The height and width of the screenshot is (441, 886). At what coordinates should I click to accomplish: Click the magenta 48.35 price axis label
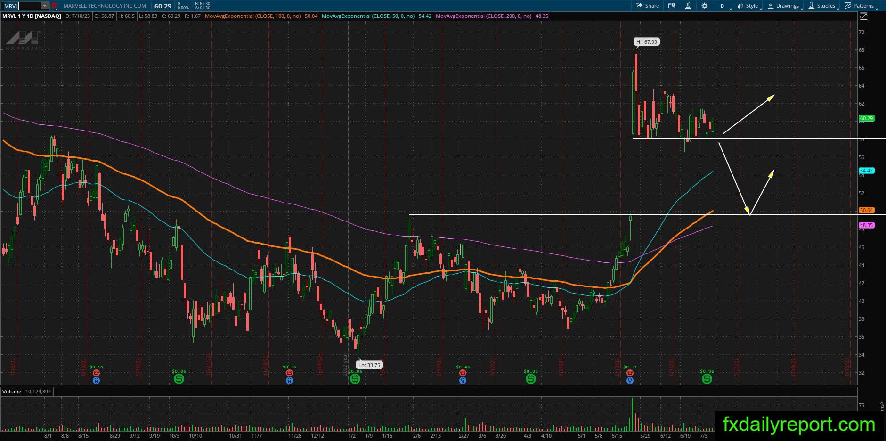pyautogui.click(x=867, y=225)
